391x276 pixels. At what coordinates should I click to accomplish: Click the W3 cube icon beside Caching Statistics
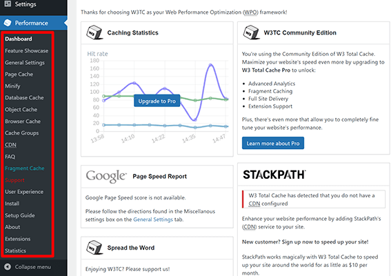click(x=94, y=32)
